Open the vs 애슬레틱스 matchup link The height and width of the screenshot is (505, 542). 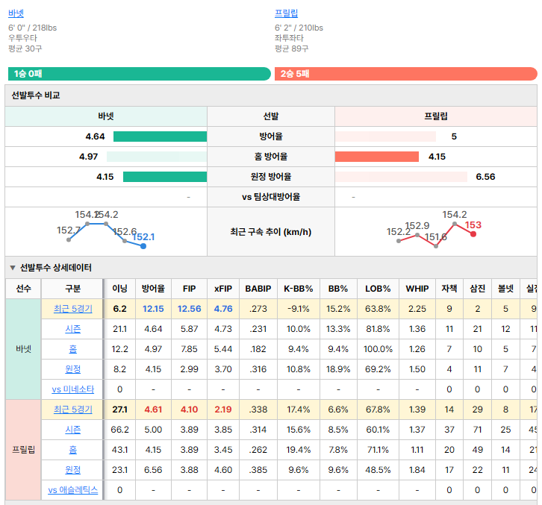73,490
